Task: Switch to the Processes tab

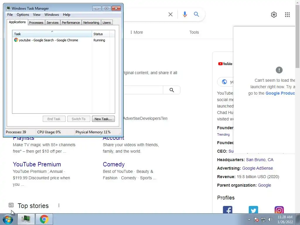Action: point(36,23)
